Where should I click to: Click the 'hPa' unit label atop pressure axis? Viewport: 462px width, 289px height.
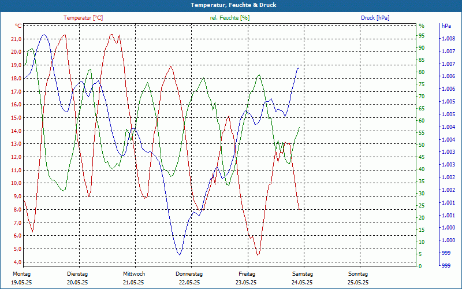pyautogui.click(x=446, y=26)
